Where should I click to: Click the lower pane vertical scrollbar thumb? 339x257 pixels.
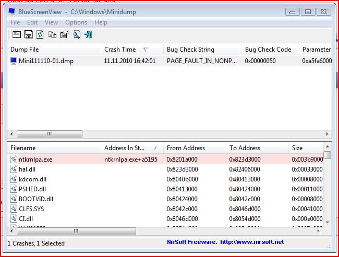[x=328, y=155]
